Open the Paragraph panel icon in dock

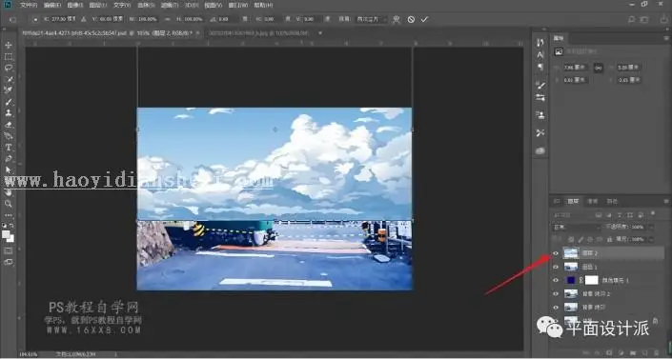(540, 67)
